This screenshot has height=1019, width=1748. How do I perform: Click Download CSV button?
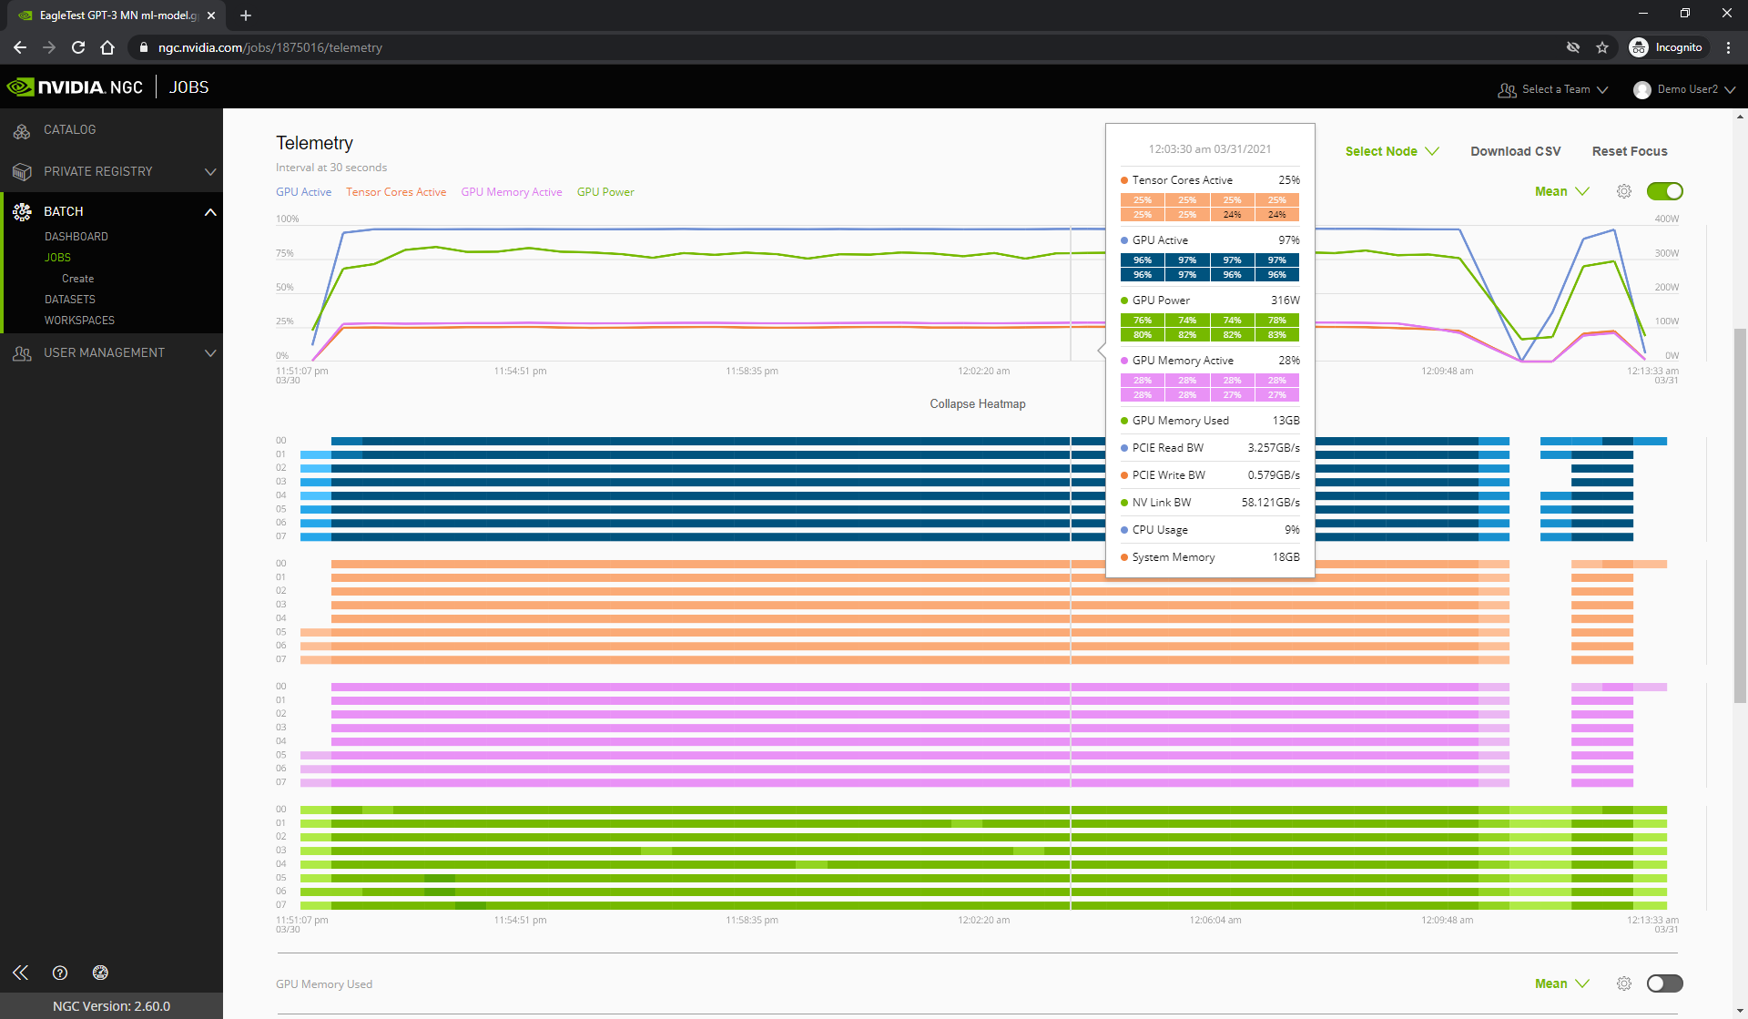[1515, 151]
